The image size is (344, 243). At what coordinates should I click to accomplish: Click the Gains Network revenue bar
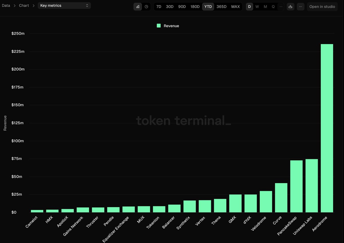(x=83, y=210)
